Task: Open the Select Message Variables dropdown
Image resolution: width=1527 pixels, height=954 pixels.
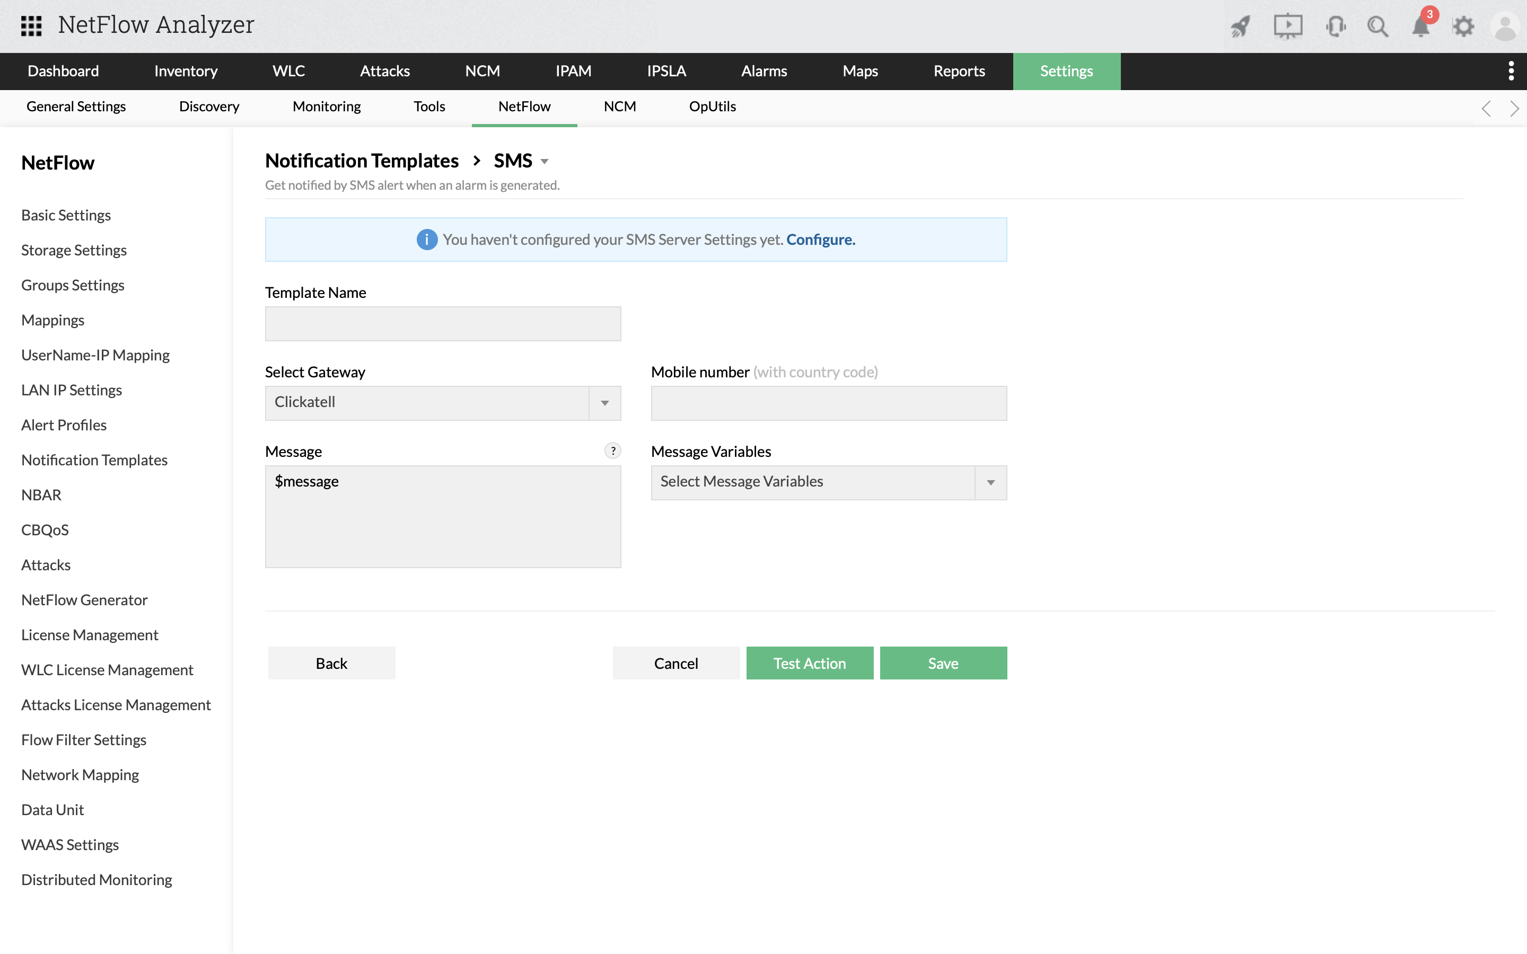Action: tap(990, 482)
